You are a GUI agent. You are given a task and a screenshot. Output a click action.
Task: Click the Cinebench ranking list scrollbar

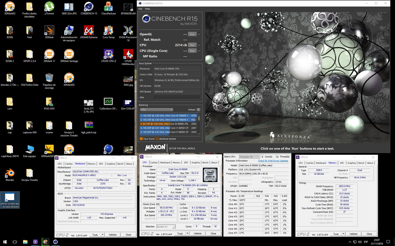[199, 124]
